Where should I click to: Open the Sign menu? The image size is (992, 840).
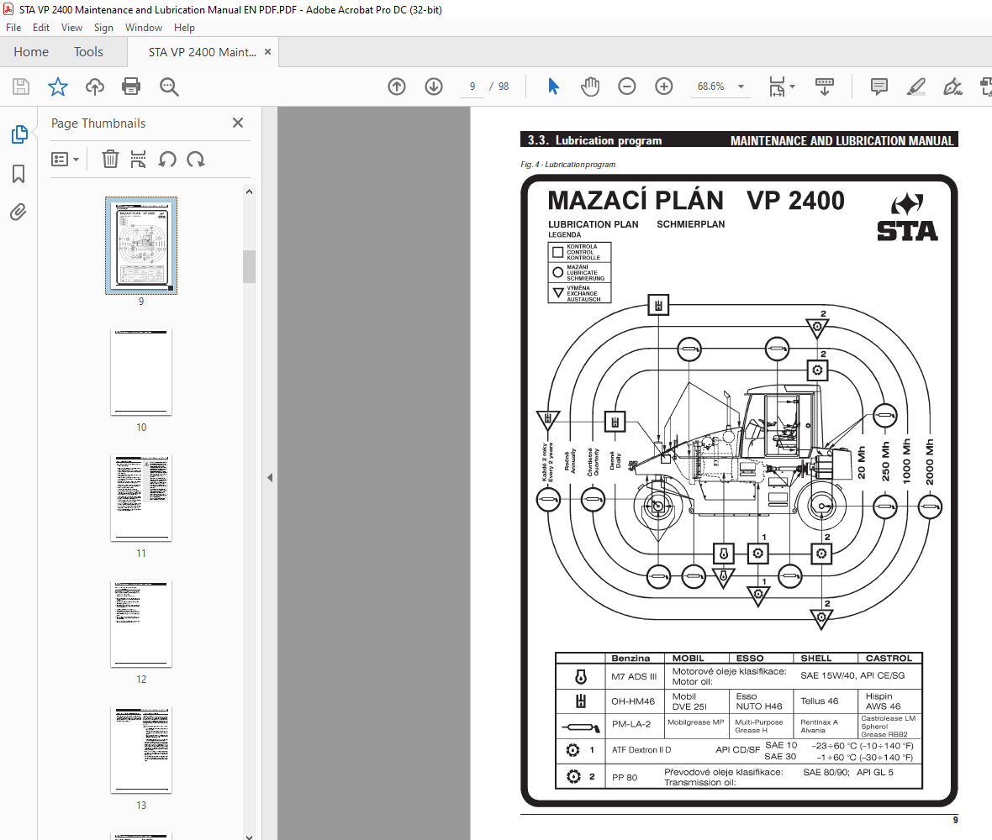pos(103,28)
